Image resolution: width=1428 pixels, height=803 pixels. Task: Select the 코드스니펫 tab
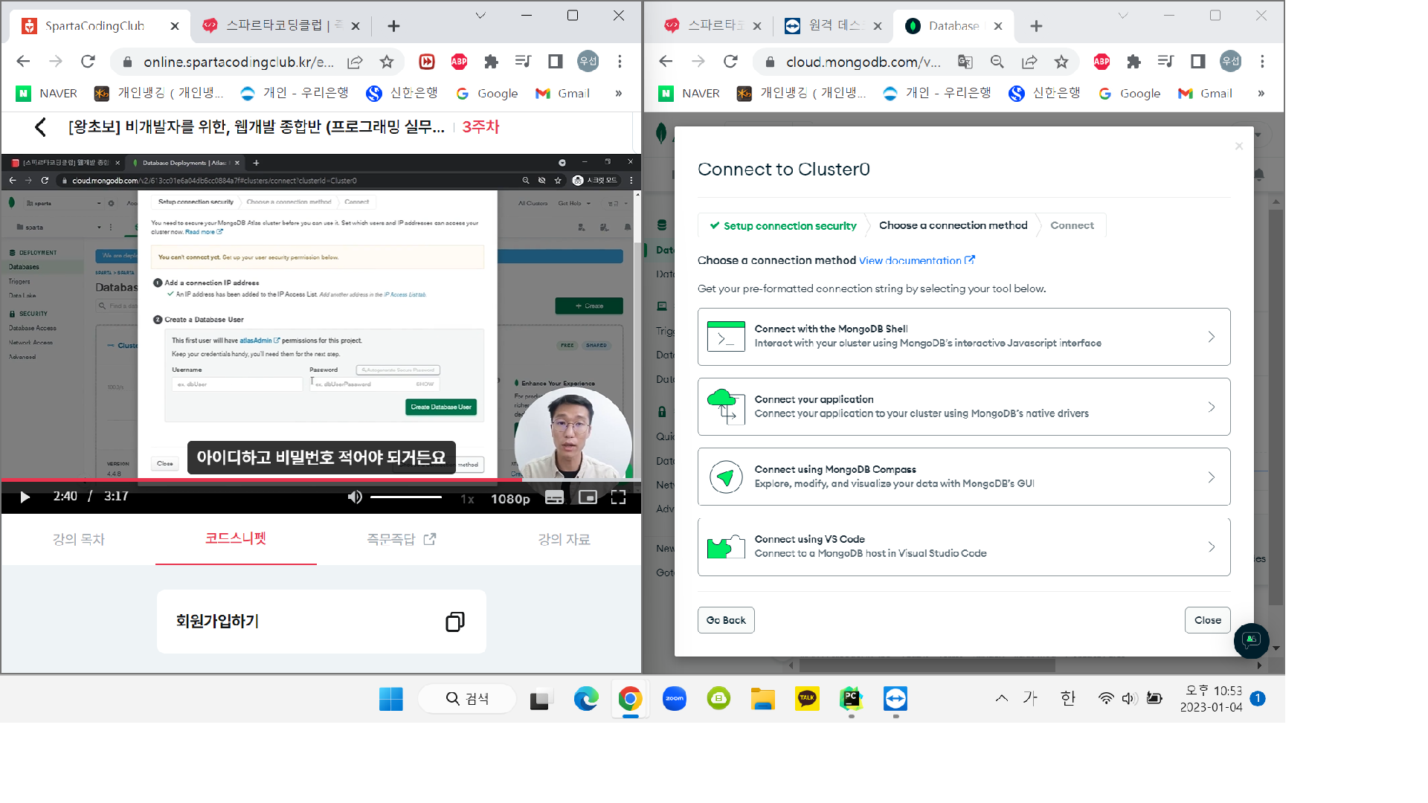click(236, 538)
